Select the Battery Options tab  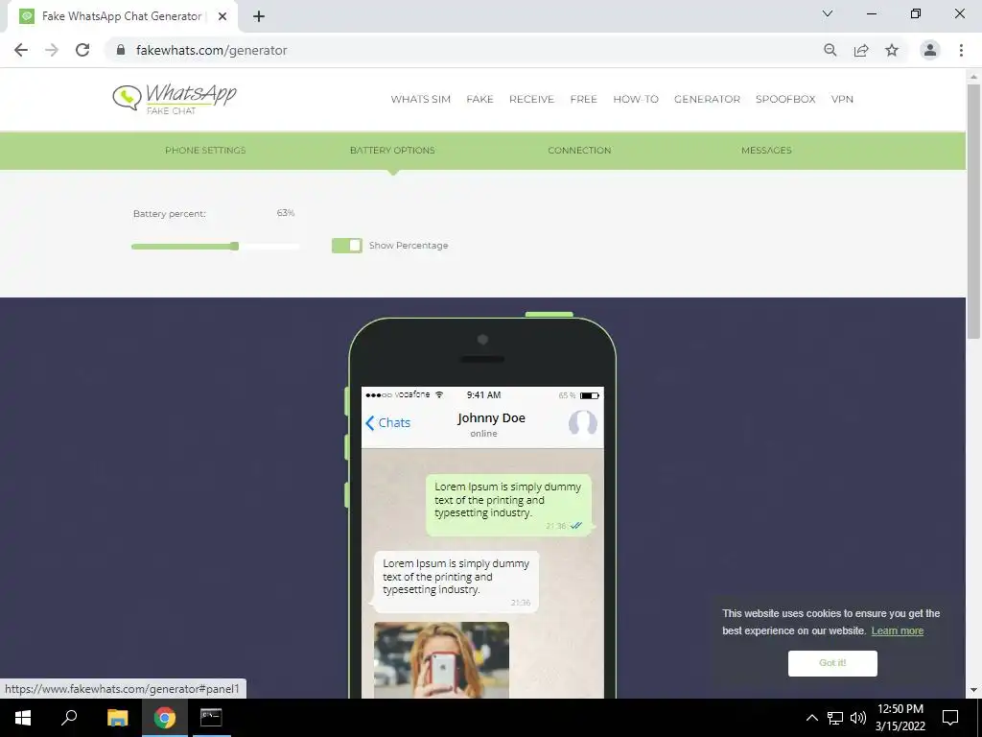392,151
